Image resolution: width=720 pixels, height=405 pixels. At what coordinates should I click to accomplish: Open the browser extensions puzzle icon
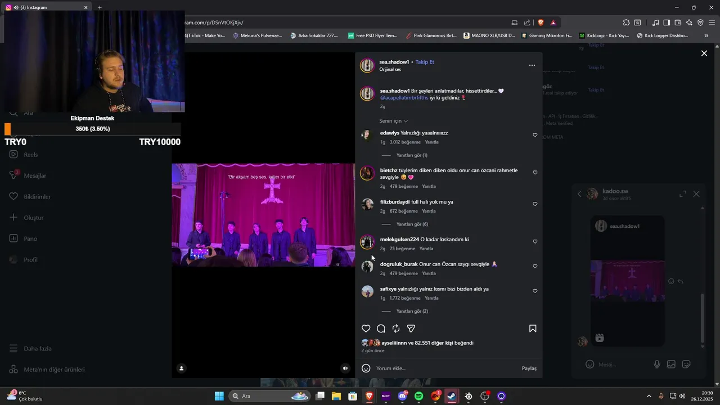[x=626, y=22]
